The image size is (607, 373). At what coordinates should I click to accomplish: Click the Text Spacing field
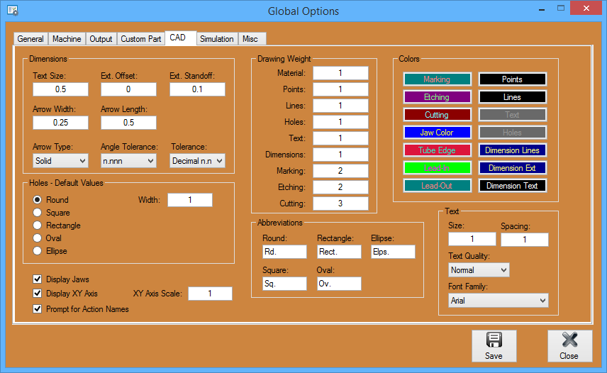tap(525, 240)
